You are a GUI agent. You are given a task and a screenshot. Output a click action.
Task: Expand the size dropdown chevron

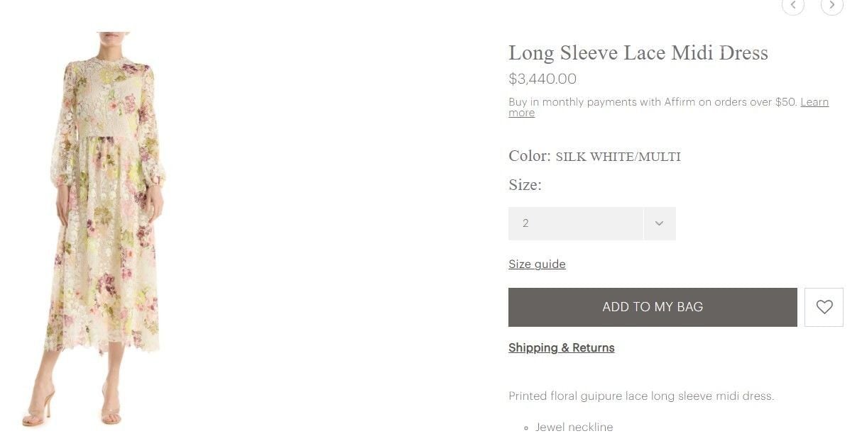point(659,223)
